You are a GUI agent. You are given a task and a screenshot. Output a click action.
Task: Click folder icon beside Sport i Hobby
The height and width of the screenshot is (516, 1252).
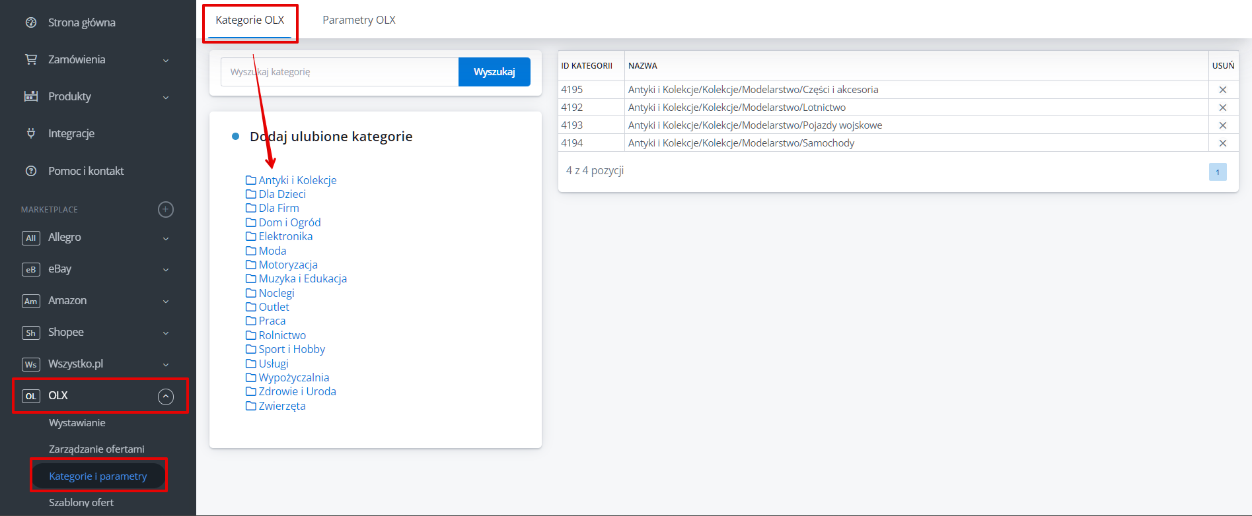(251, 349)
